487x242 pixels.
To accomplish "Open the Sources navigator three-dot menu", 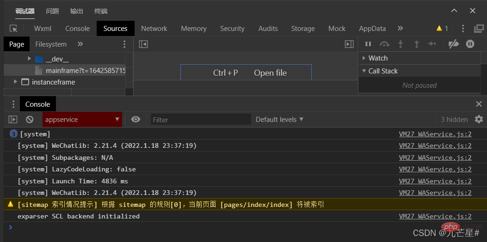I will click(x=124, y=44).
